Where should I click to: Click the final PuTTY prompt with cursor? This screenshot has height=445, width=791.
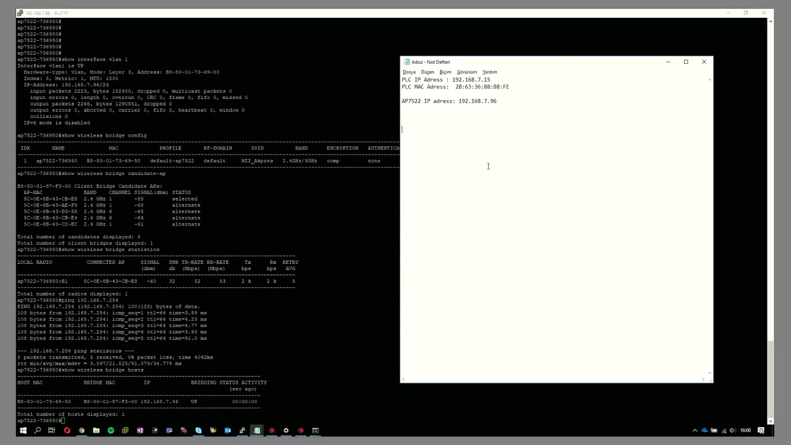pos(41,421)
